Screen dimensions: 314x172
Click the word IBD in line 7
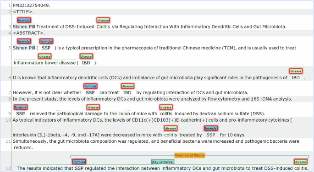coord(127,93)
